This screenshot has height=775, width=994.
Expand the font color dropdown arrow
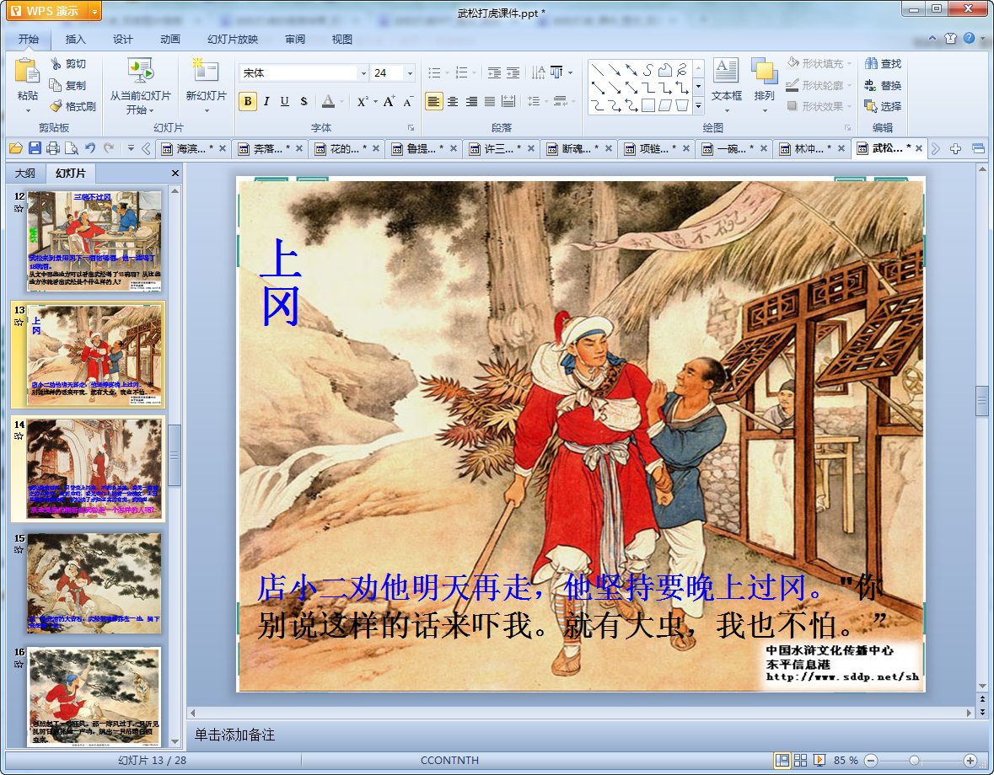(341, 101)
